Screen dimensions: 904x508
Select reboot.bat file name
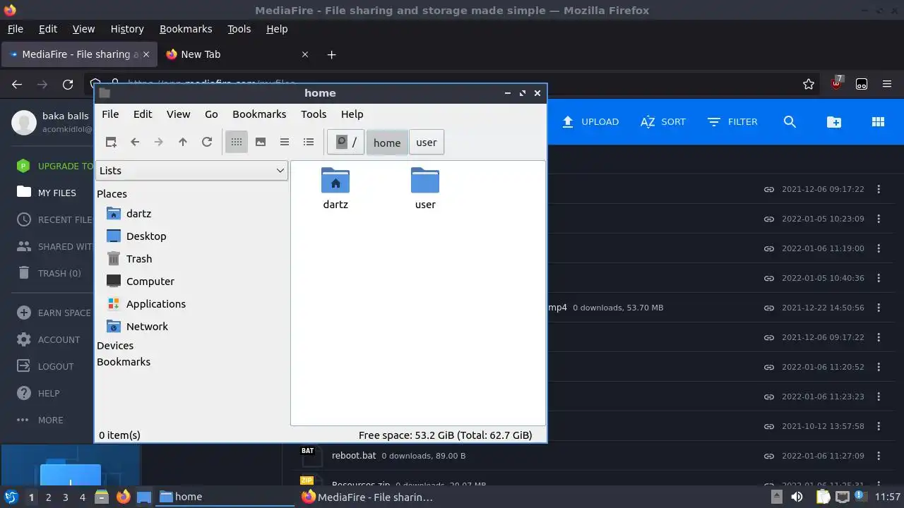[354, 455]
